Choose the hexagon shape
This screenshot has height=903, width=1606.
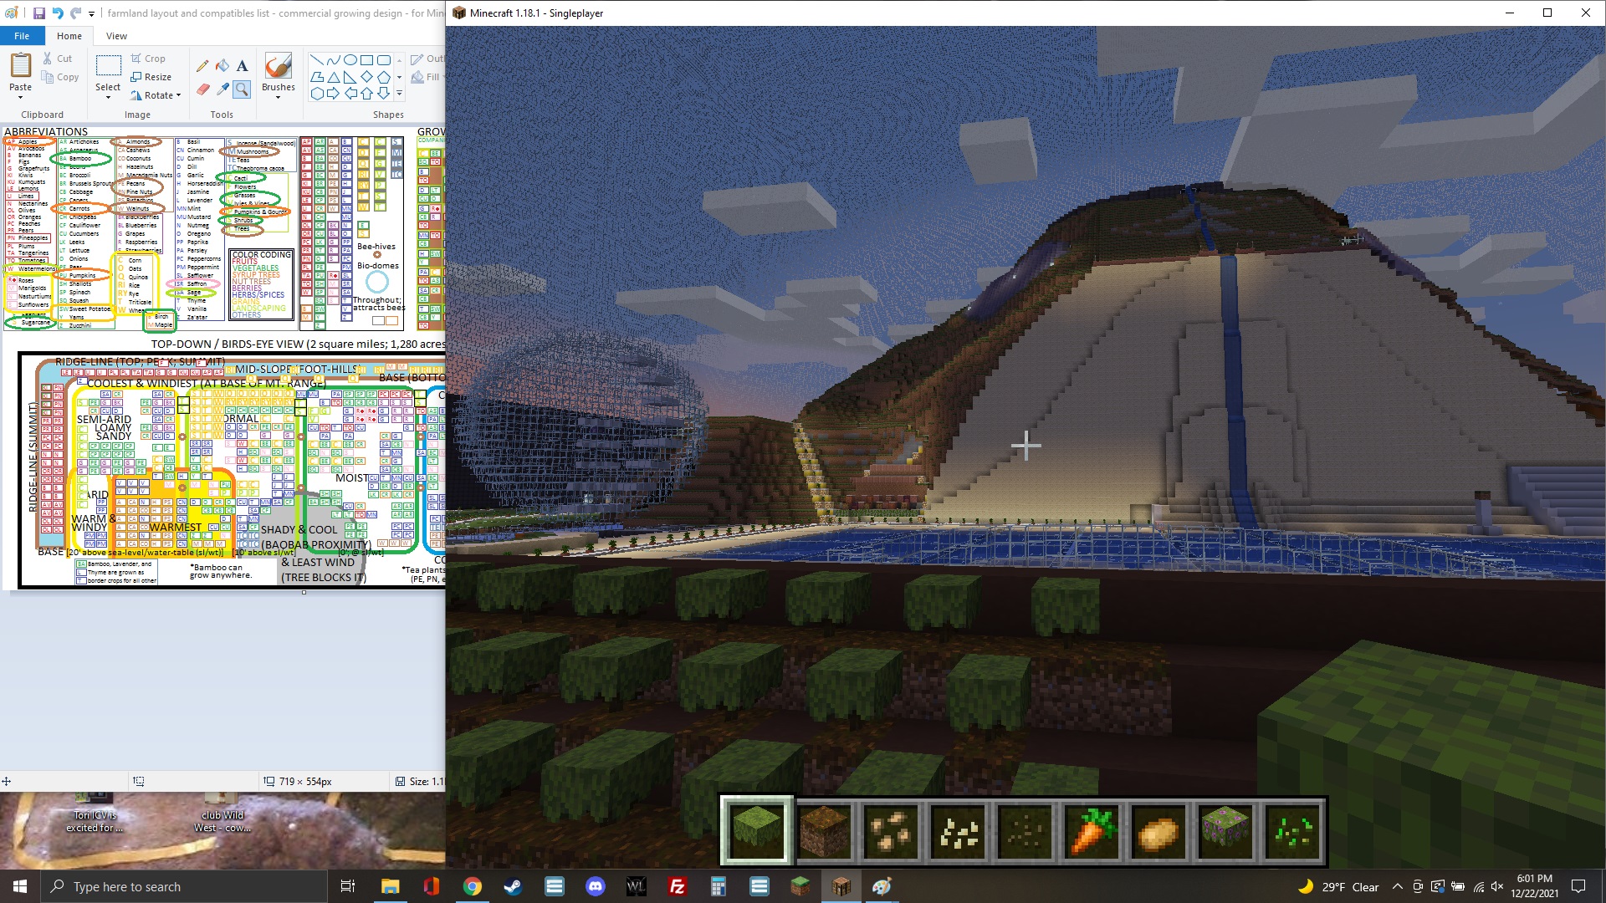[x=317, y=94]
